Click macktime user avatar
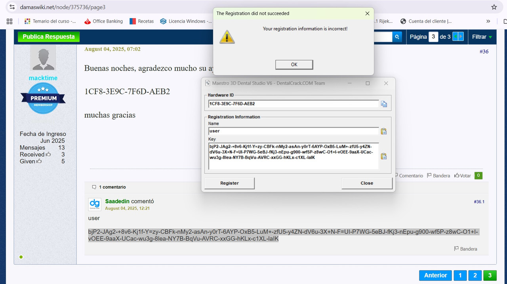Viewport: 507px width, 284px height. pos(43,58)
